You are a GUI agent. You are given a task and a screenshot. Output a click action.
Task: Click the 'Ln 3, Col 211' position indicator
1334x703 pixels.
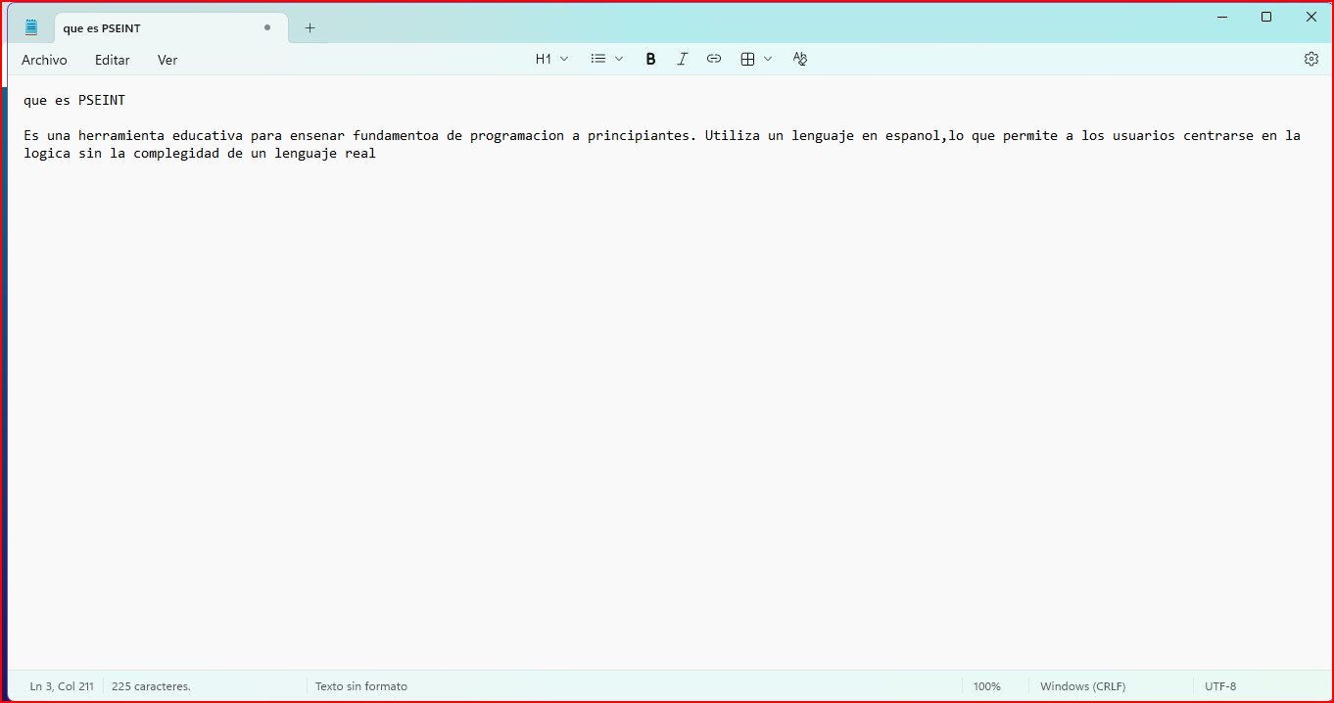[62, 686]
